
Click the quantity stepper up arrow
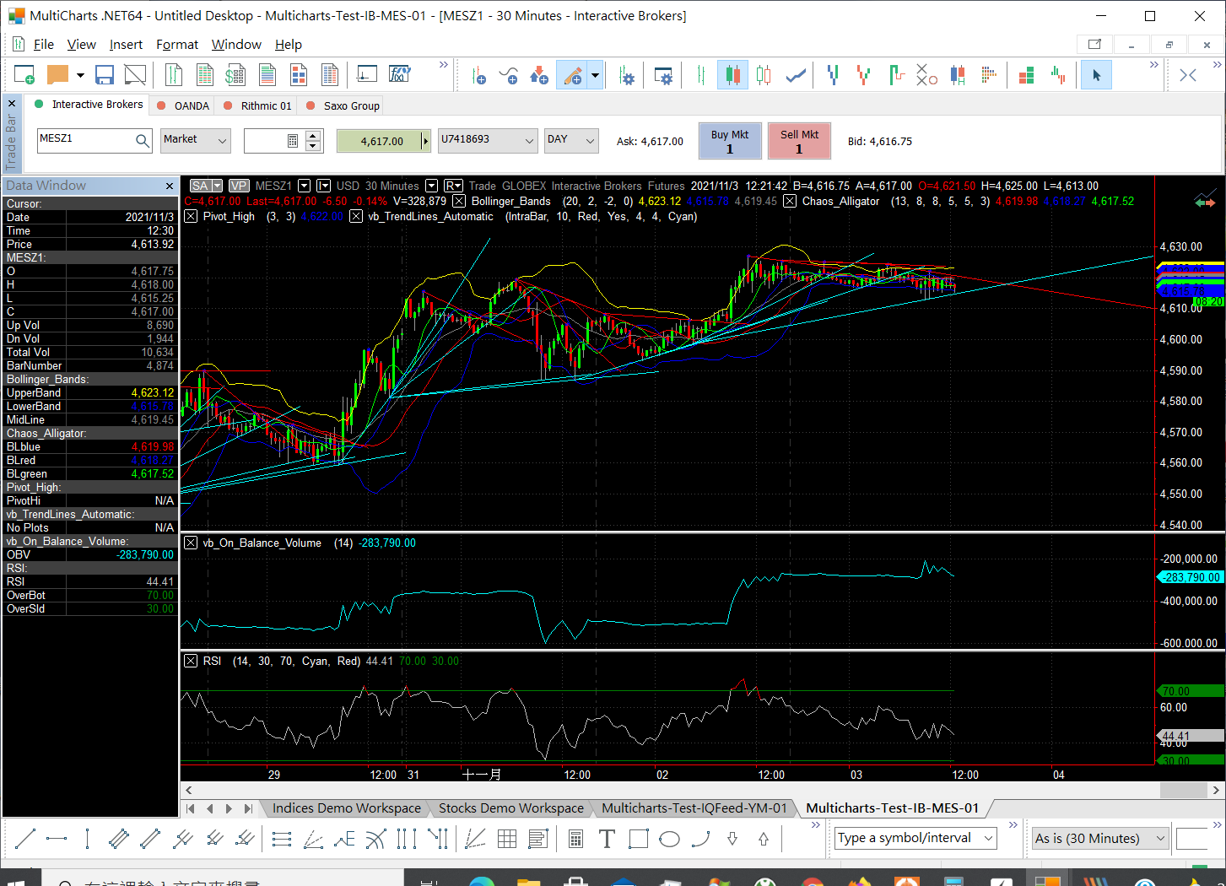pyautogui.click(x=313, y=135)
